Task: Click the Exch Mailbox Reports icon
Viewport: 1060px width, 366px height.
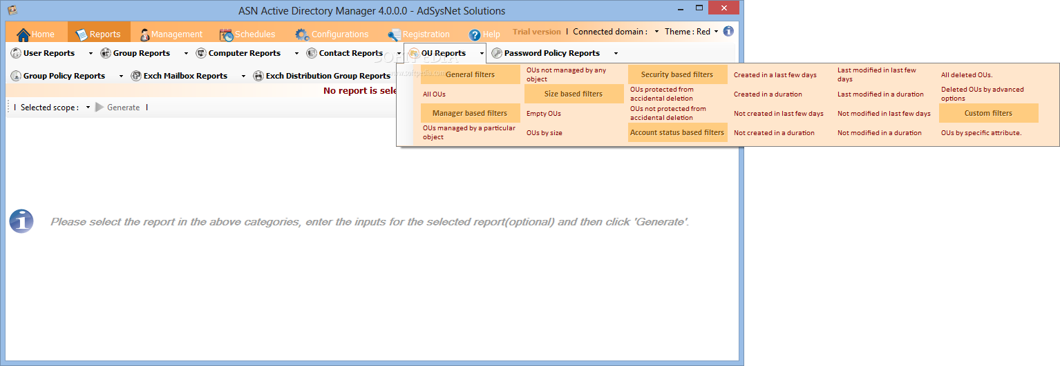Action: [x=136, y=76]
